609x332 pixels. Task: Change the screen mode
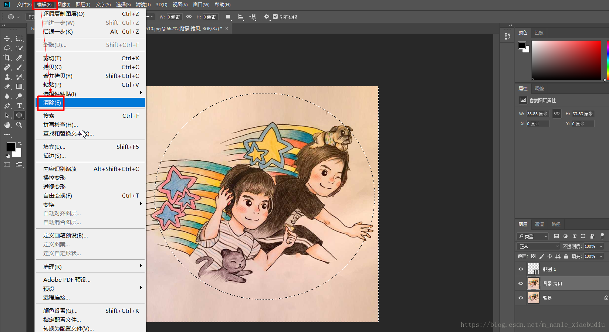click(19, 165)
